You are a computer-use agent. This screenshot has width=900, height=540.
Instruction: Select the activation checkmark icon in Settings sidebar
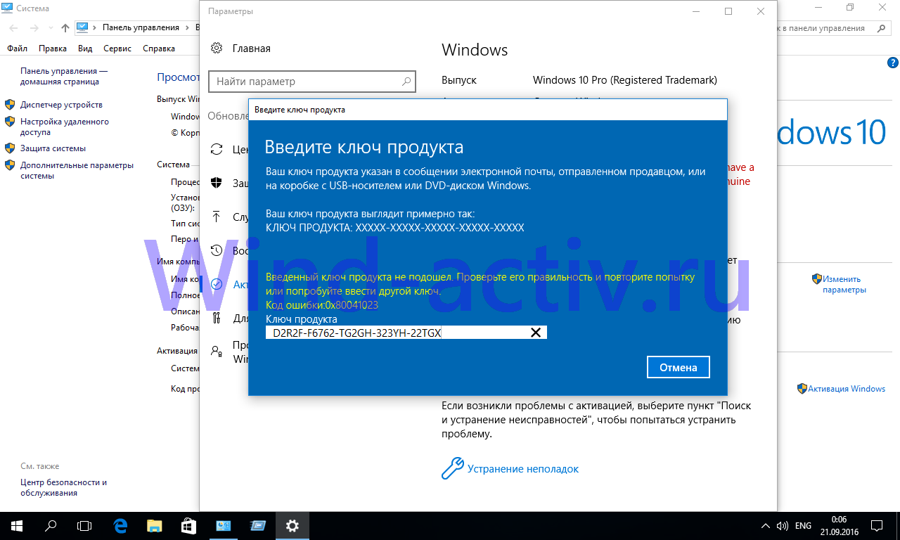(217, 284)
